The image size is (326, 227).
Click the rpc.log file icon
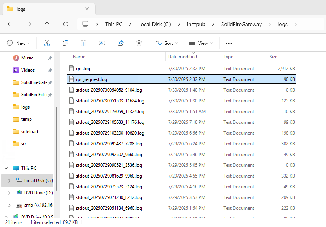(71, 68)
